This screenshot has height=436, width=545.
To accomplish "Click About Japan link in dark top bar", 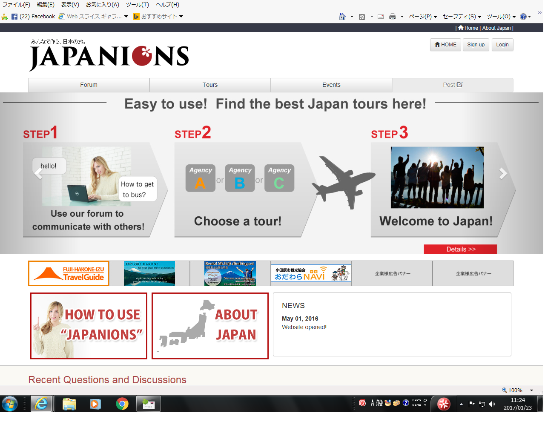I will coord(496,28).
